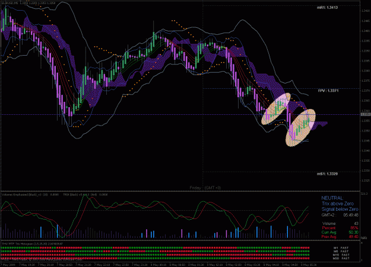The height and width of the screenshot is (267, 371).
Task: Click the Trix above Zero message
Action: pyautogui.click(x=338, y=204)
